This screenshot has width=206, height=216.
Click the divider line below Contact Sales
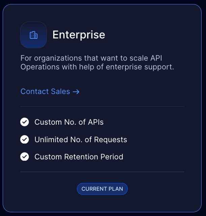click(x=102, y=106)
